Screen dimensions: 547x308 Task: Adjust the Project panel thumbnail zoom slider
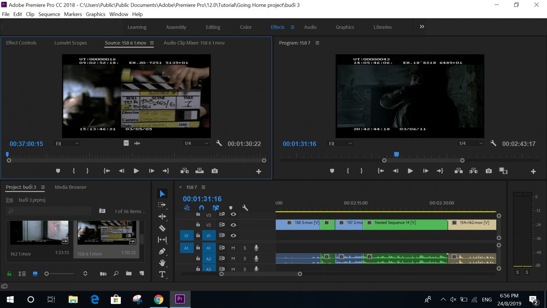click(58, 274)
